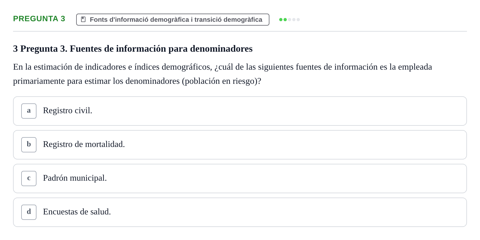This screenshot has height=240, width=480.
Task: Click the green difficulty dots indicator
Action: pos(290,20)
